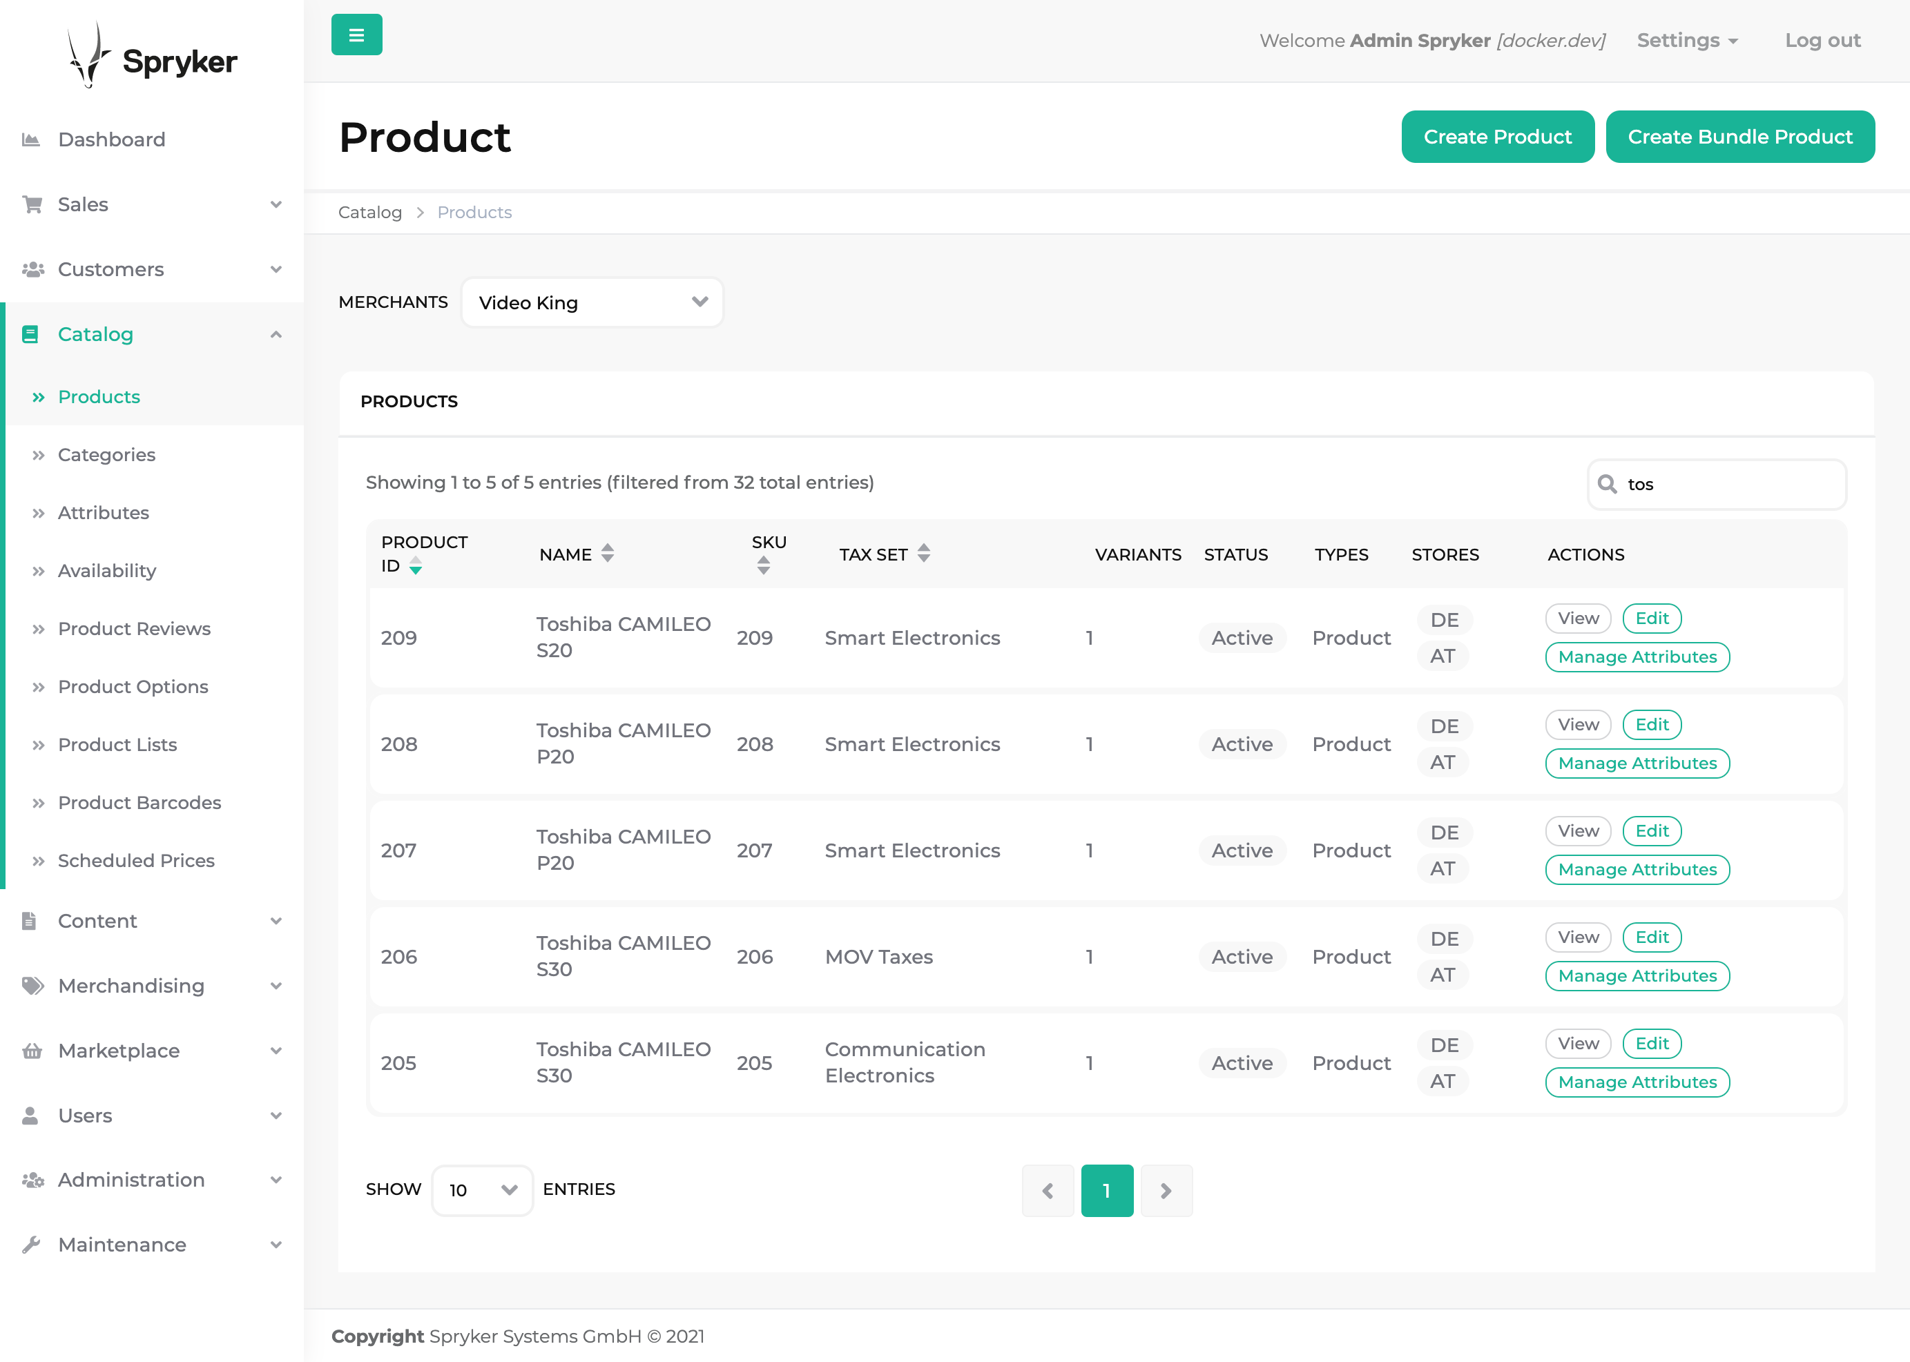Open Product Reviews in the sidebar
Screen dimensions: 1910x1362
[134, 629]
